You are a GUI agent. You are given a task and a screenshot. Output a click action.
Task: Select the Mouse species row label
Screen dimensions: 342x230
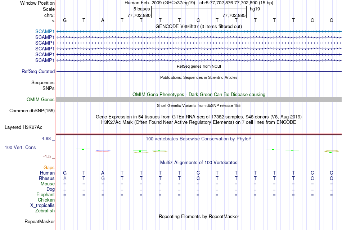pyautogui.click(x=48, y=184)
